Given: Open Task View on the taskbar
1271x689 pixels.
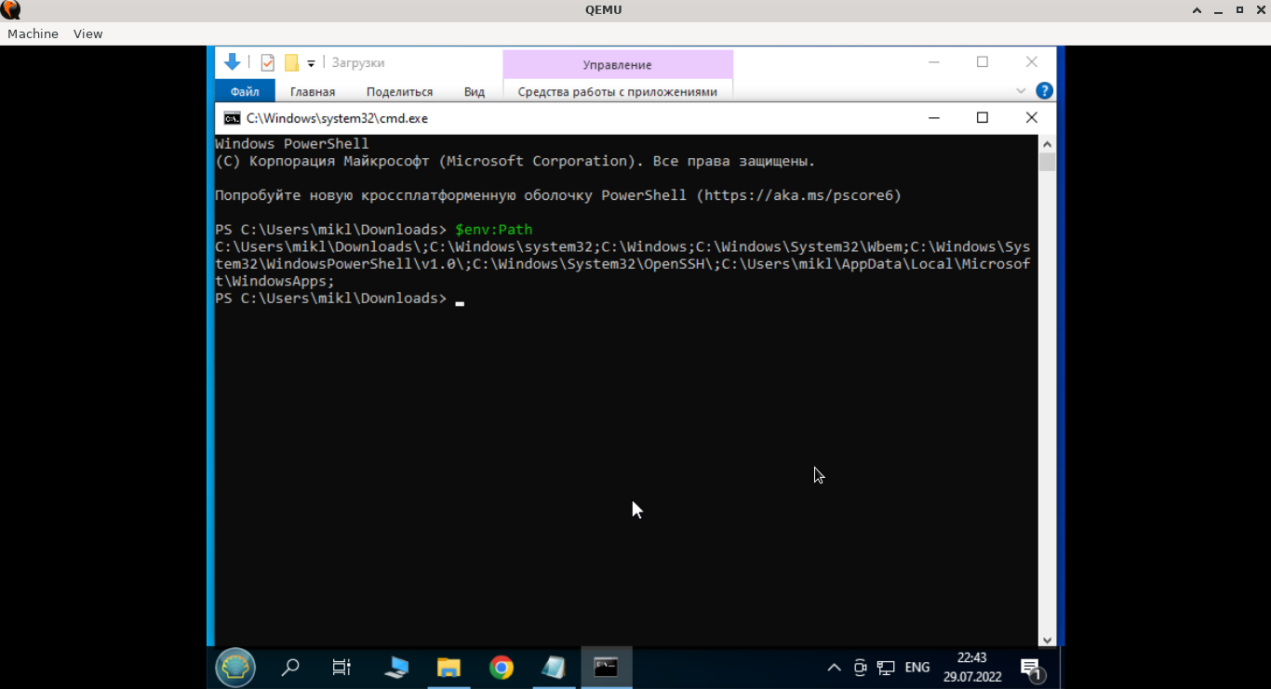Looking at the screenshot, I should [341, 668].
